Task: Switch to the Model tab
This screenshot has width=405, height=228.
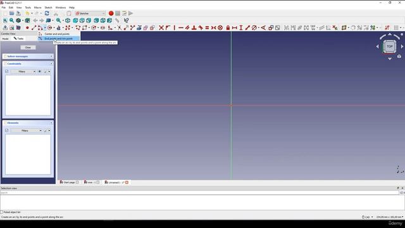Action: pos(6,39)
